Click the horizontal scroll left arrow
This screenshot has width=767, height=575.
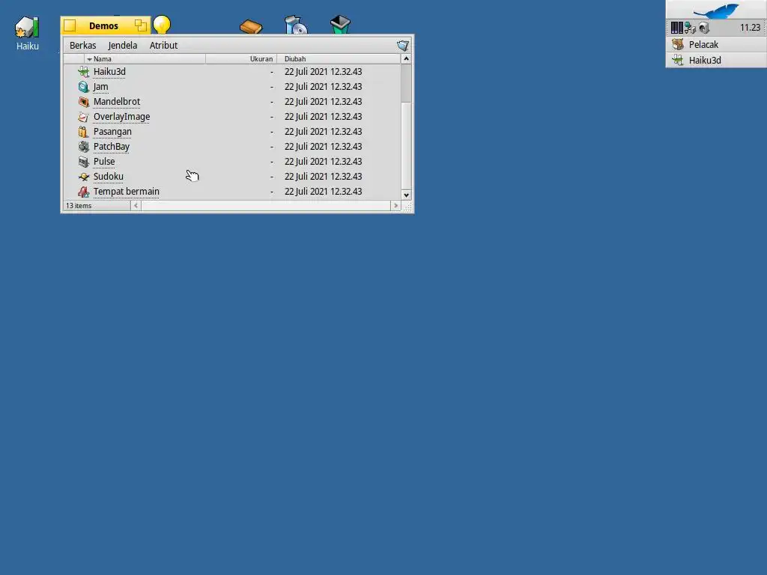pyautogui.click(x=136, y=206)
